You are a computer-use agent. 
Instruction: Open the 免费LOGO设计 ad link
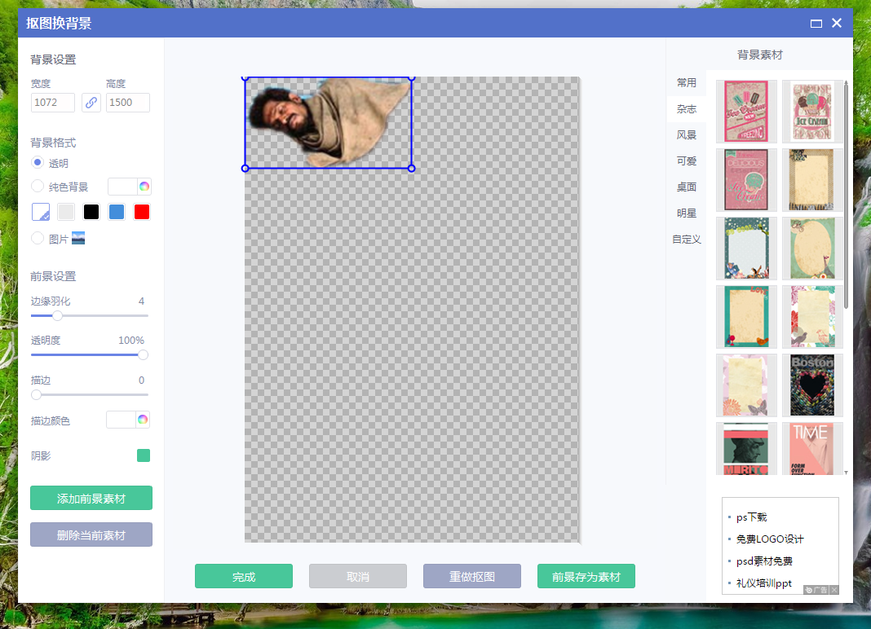[x=770, y=539]
